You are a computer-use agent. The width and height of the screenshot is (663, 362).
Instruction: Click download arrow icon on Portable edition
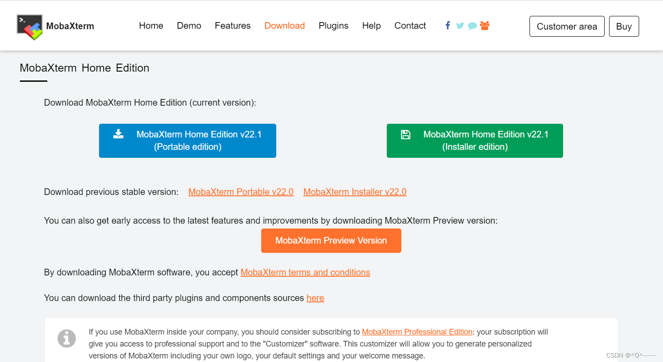tap(118, 134)
